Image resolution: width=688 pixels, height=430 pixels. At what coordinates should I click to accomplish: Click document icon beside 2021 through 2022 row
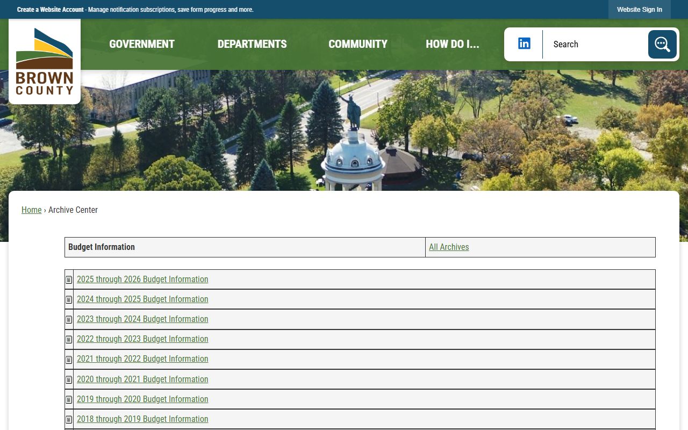(x=69, y=360)
